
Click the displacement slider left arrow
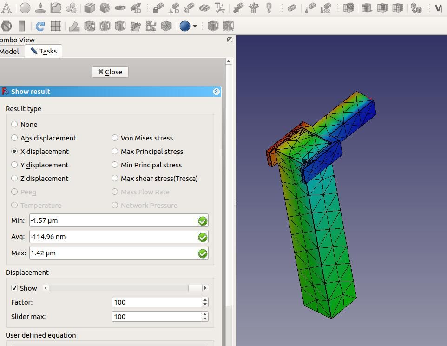pyautogui.click(x=46, y=288)
